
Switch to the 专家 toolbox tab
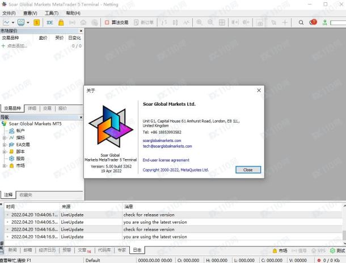pyautogui.click(x=121, y=250)
